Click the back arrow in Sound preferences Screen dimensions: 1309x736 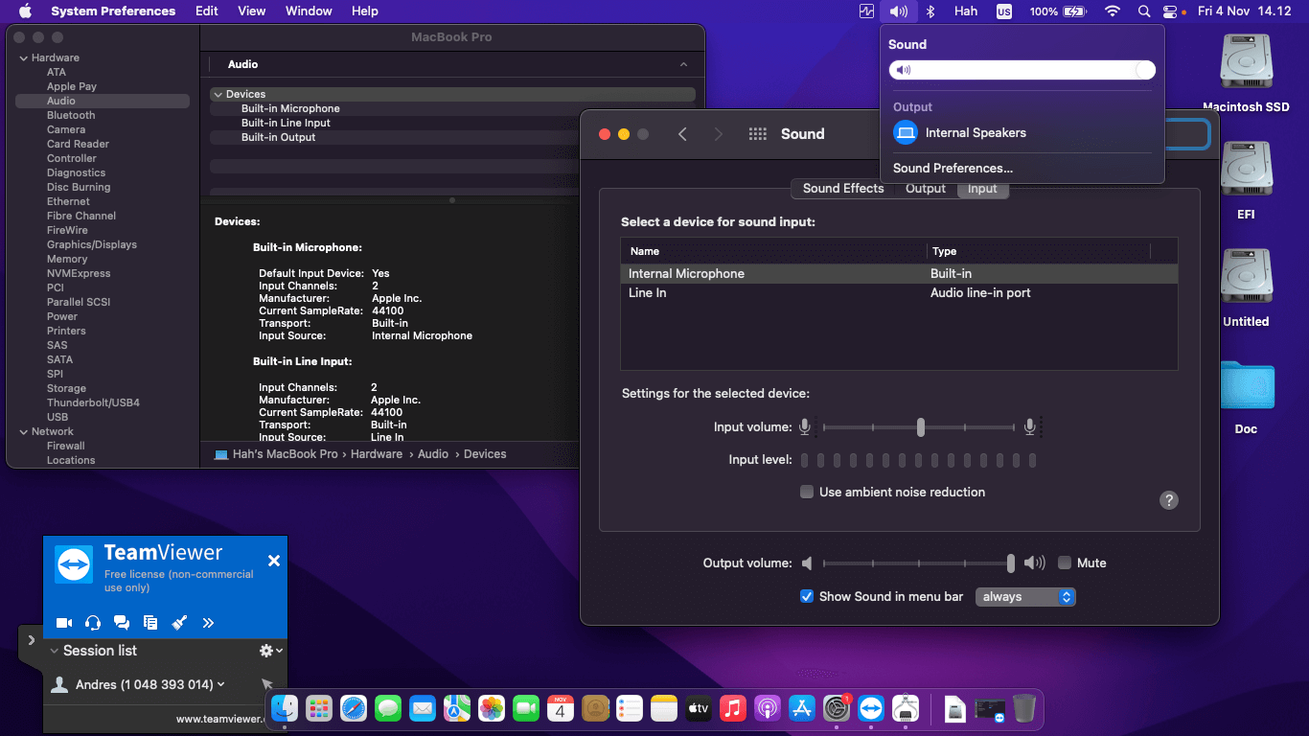682,134
